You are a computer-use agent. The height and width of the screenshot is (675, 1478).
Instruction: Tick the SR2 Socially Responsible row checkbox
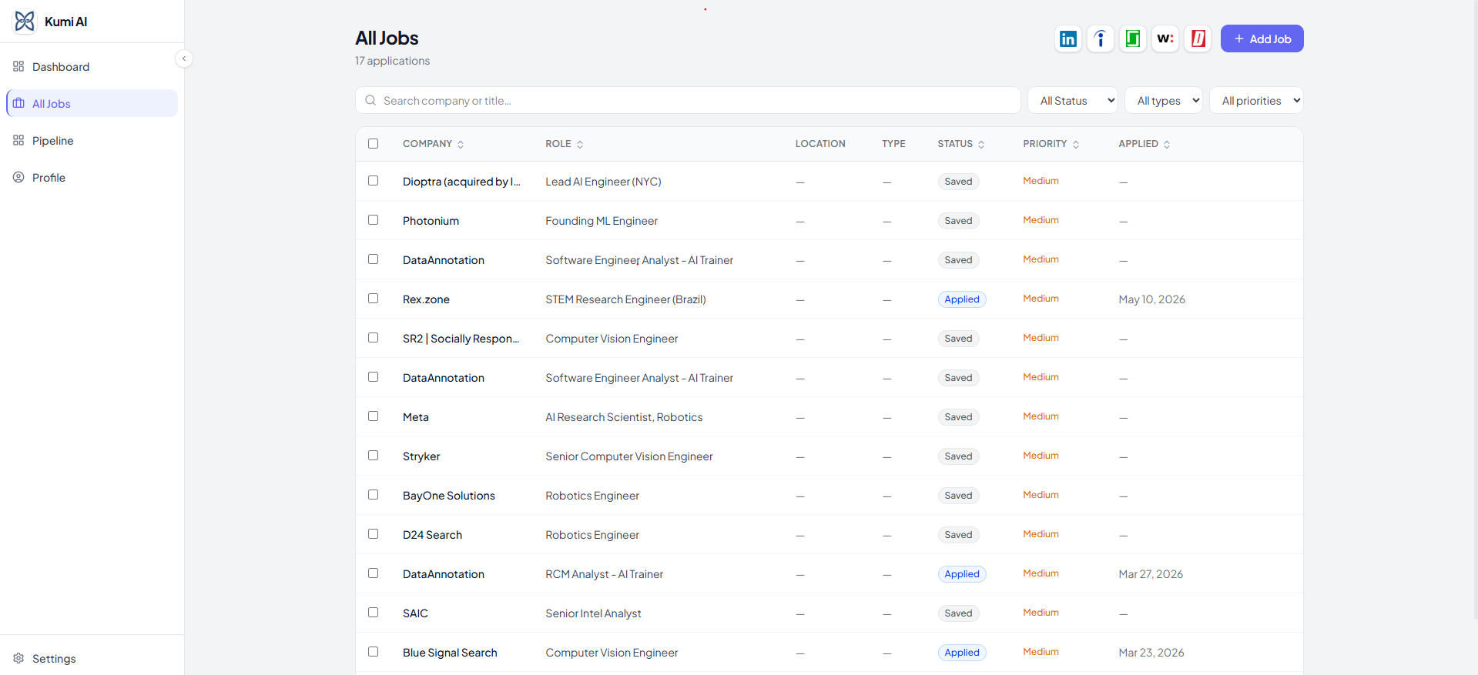coord(374,338)
